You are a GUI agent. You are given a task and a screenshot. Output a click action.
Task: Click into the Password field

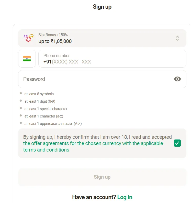click(95, 79)
